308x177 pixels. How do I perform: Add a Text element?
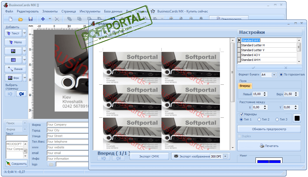pos(13,33)
